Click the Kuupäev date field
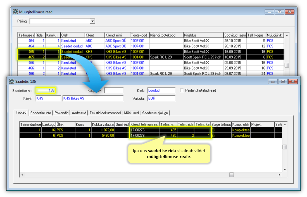307x197 pixels. click(x=114, y=90)
